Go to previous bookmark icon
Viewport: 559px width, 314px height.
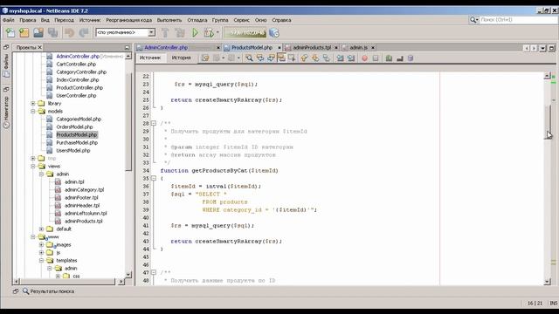coord(304,58)
